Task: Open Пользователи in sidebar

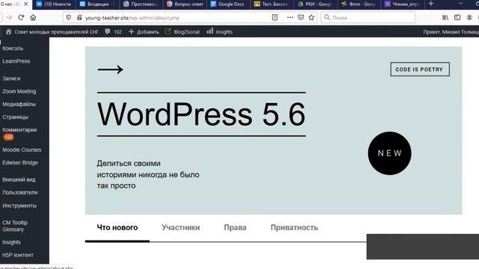Action: click(20, 192)
